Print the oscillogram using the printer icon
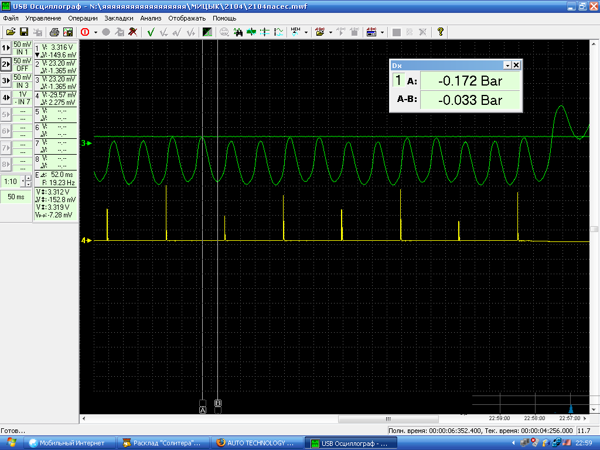This screenshot has height=450, width=600. click(54, 32)
